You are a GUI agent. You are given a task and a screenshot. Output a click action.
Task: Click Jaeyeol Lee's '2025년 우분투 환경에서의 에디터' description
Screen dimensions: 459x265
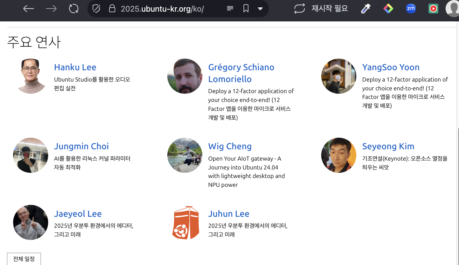94,230
